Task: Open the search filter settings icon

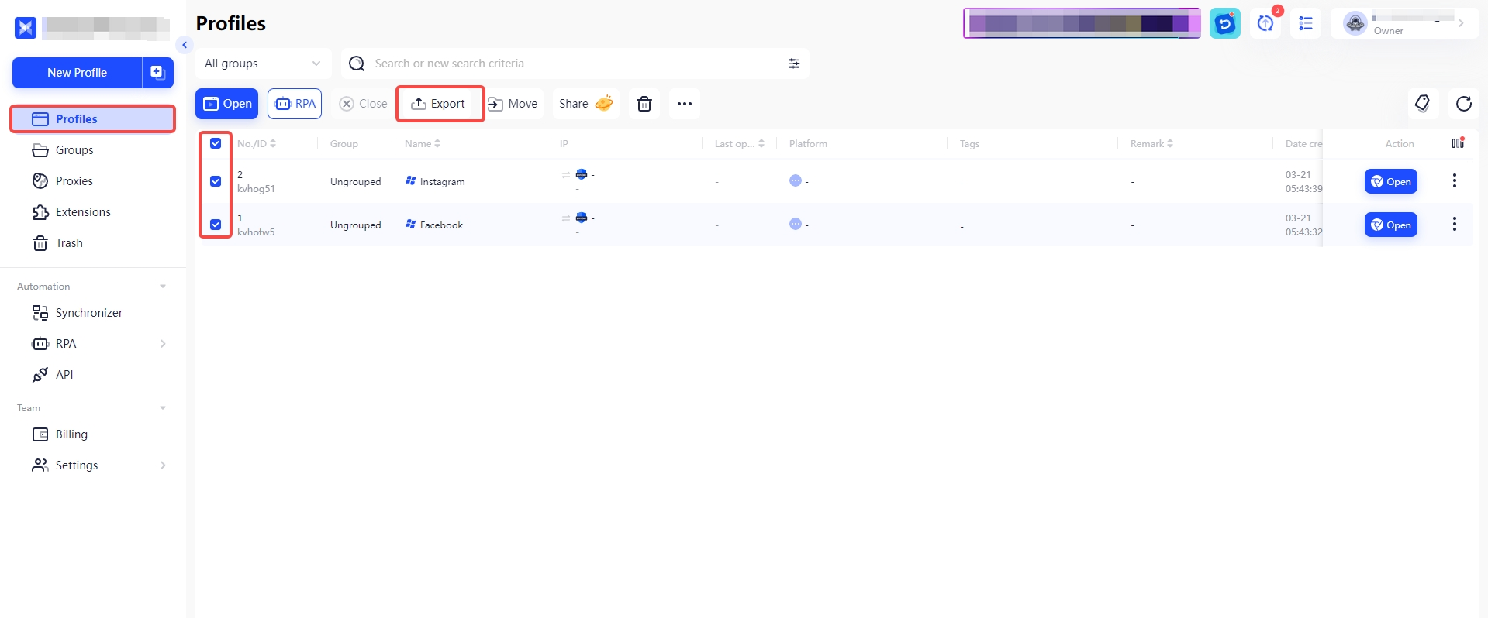Action: point(793,64)
